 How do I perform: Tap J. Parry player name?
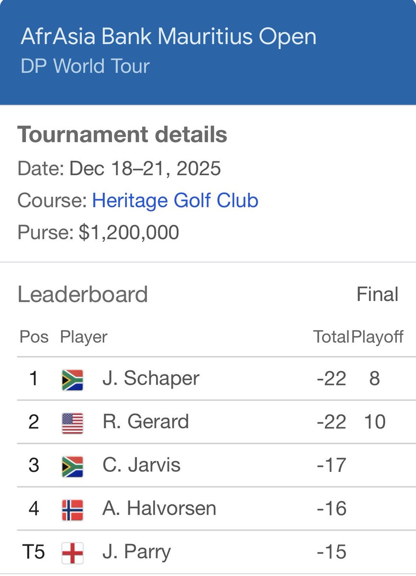click(x=136, y=552)
